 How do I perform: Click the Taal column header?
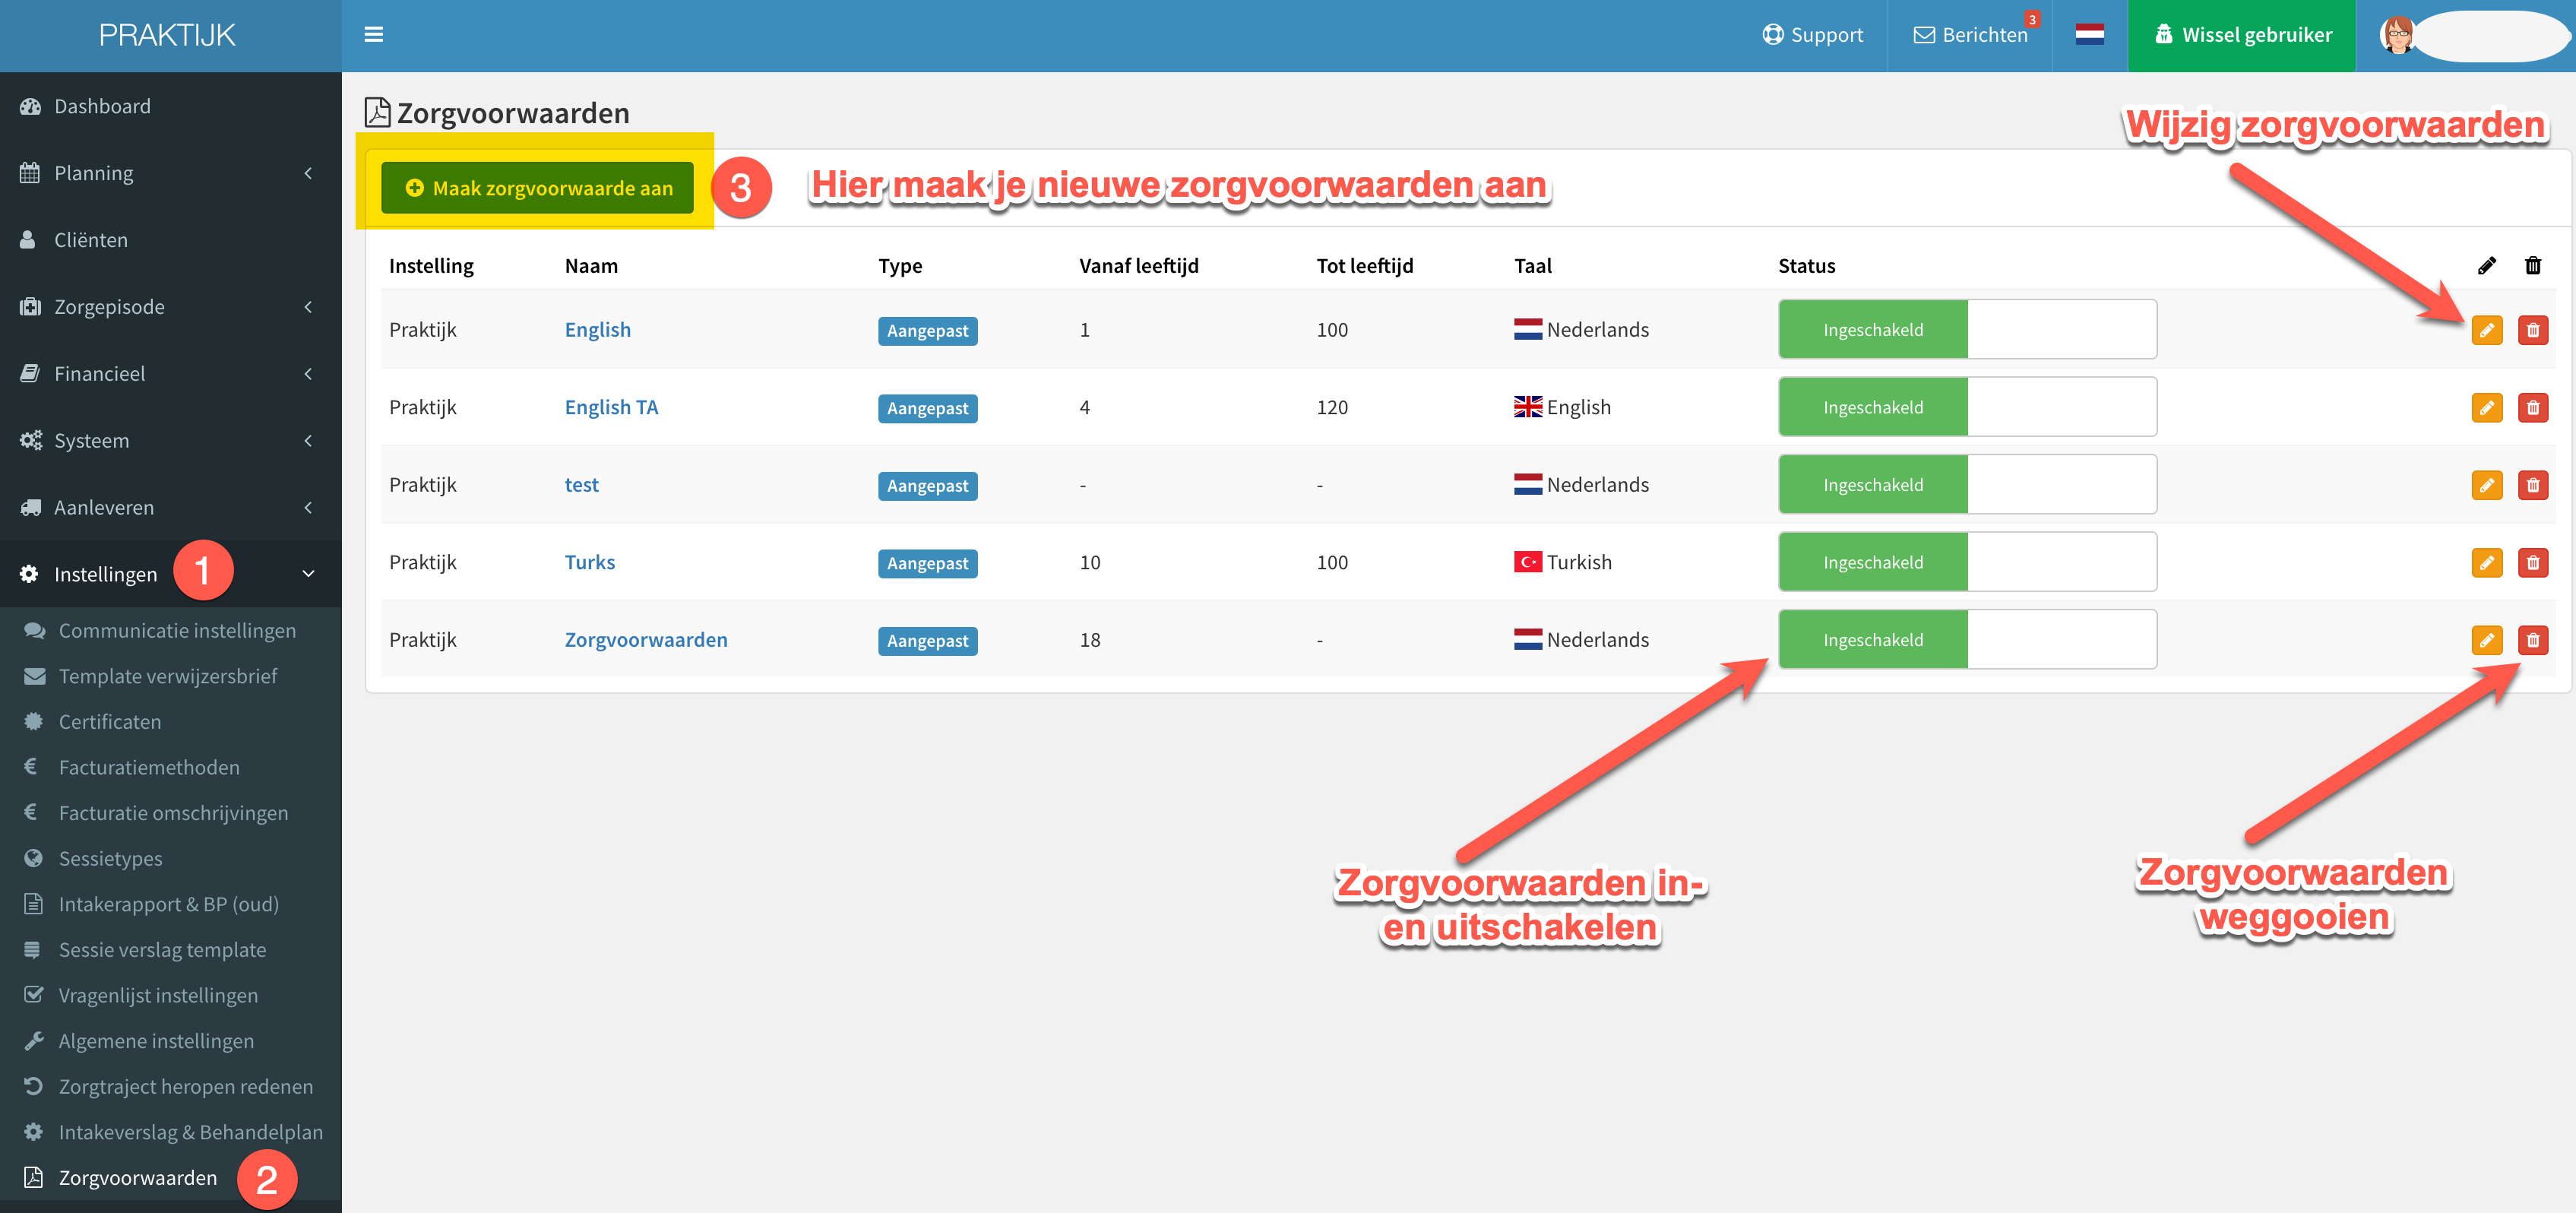point(1532,266)
